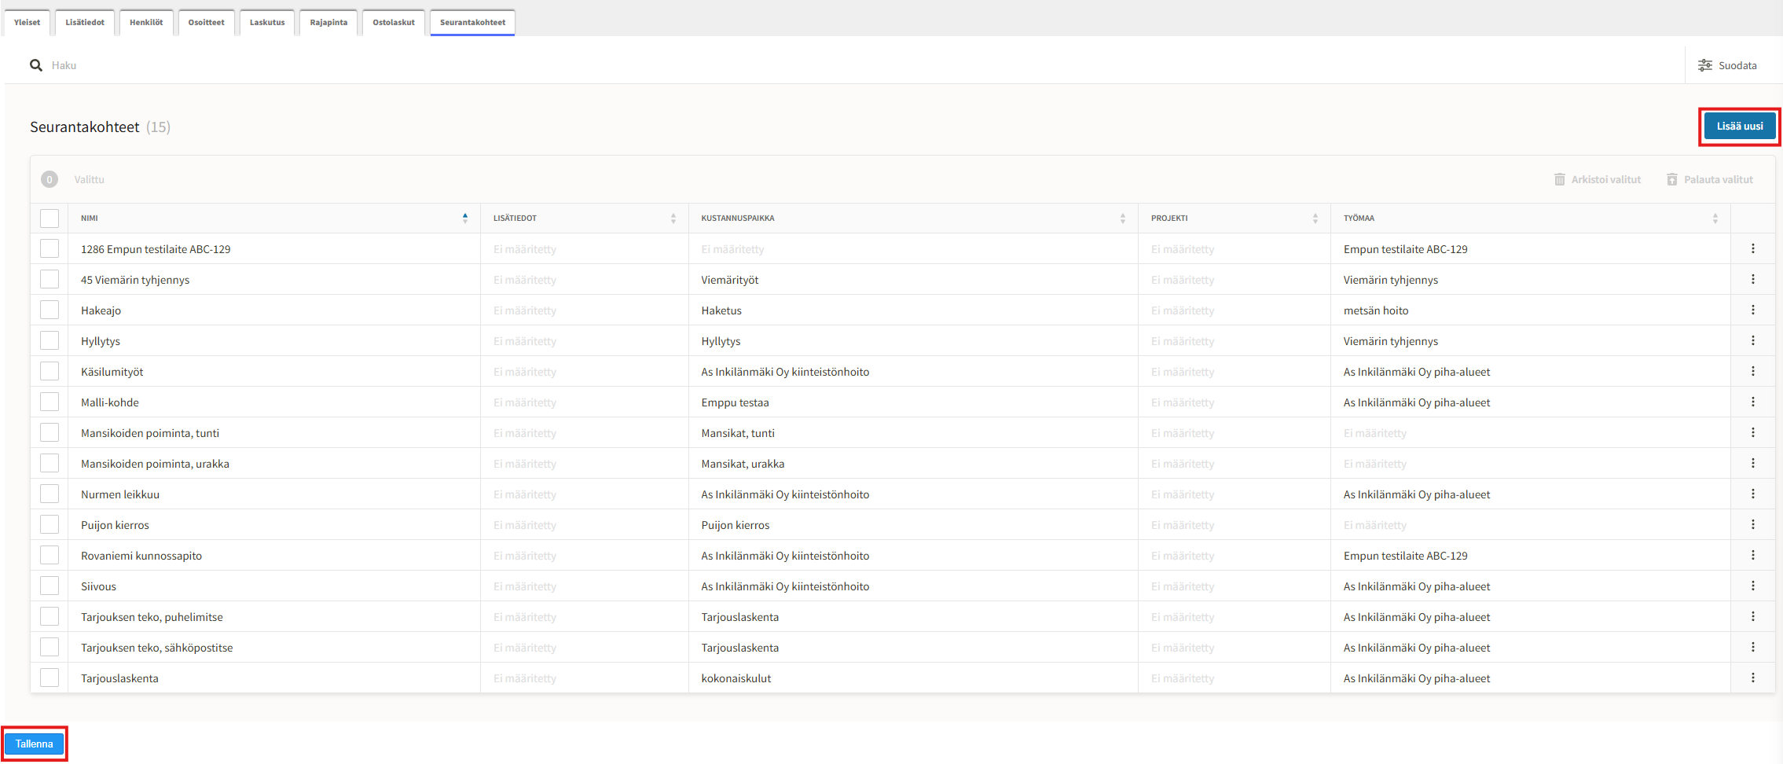Switch to the Laskutus tab

tap(267, 23)
